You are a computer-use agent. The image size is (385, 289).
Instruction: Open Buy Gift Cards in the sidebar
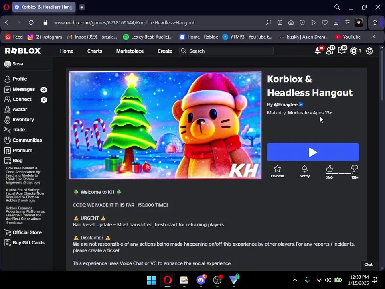coord(28,242)
